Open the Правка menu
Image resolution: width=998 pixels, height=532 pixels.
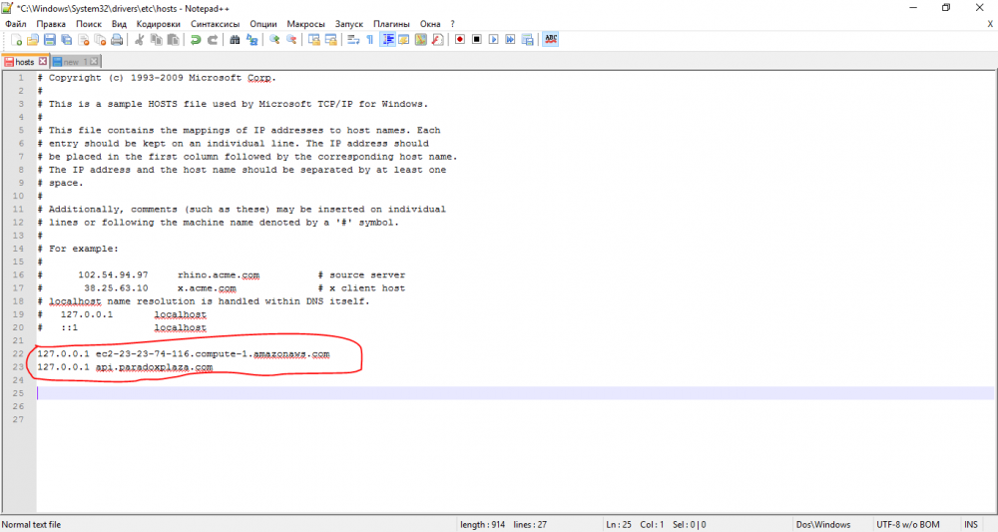click(x=51, y=24)
